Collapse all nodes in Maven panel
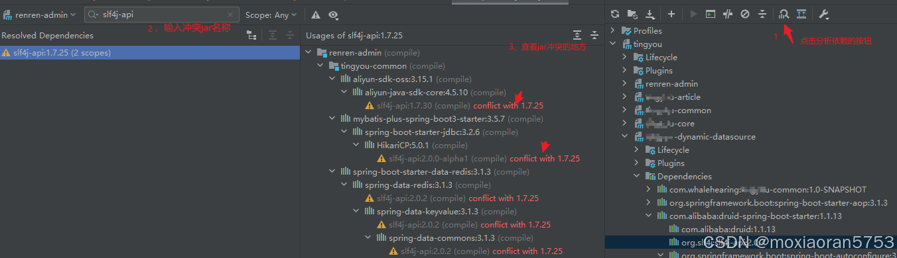Image resolution: width=897 pixels, height=258 pixels. click(762, 14)
